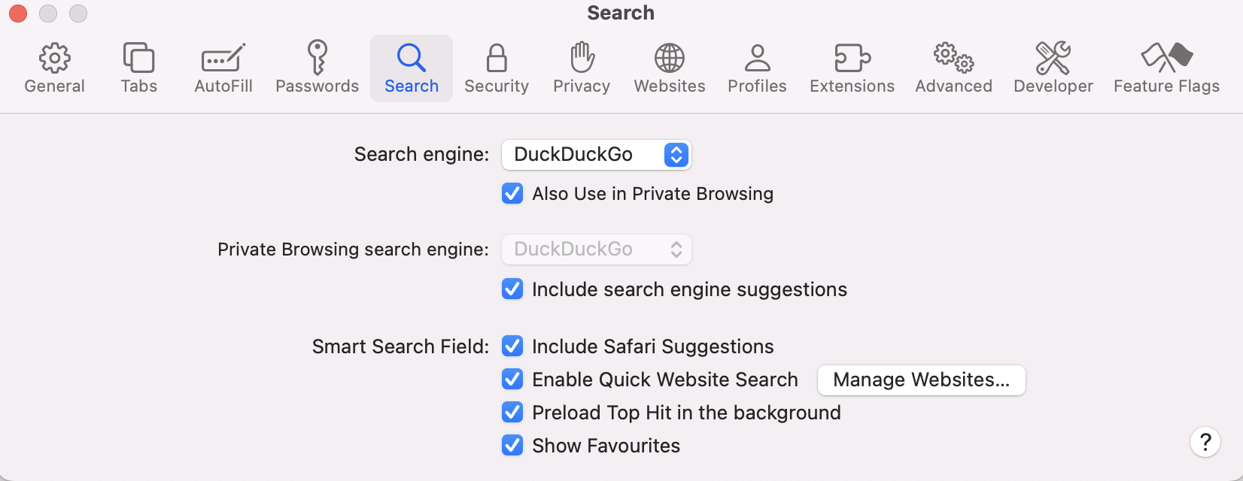Screen dimensions: 1243x481
Task: Open the Developer tools pane
Action: click(1053, 58)
